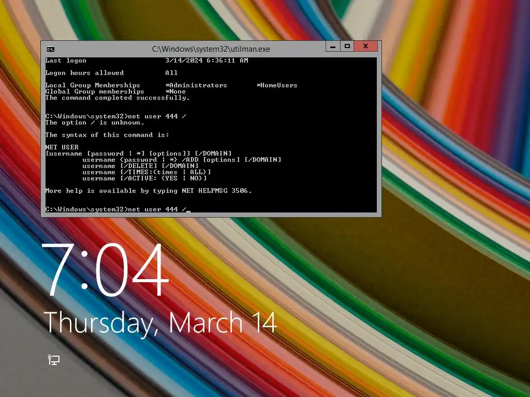Viewport: 530px width, 397px height.
Task: Click the 'NET USER' heading text
Action: [x=62, y=147]
